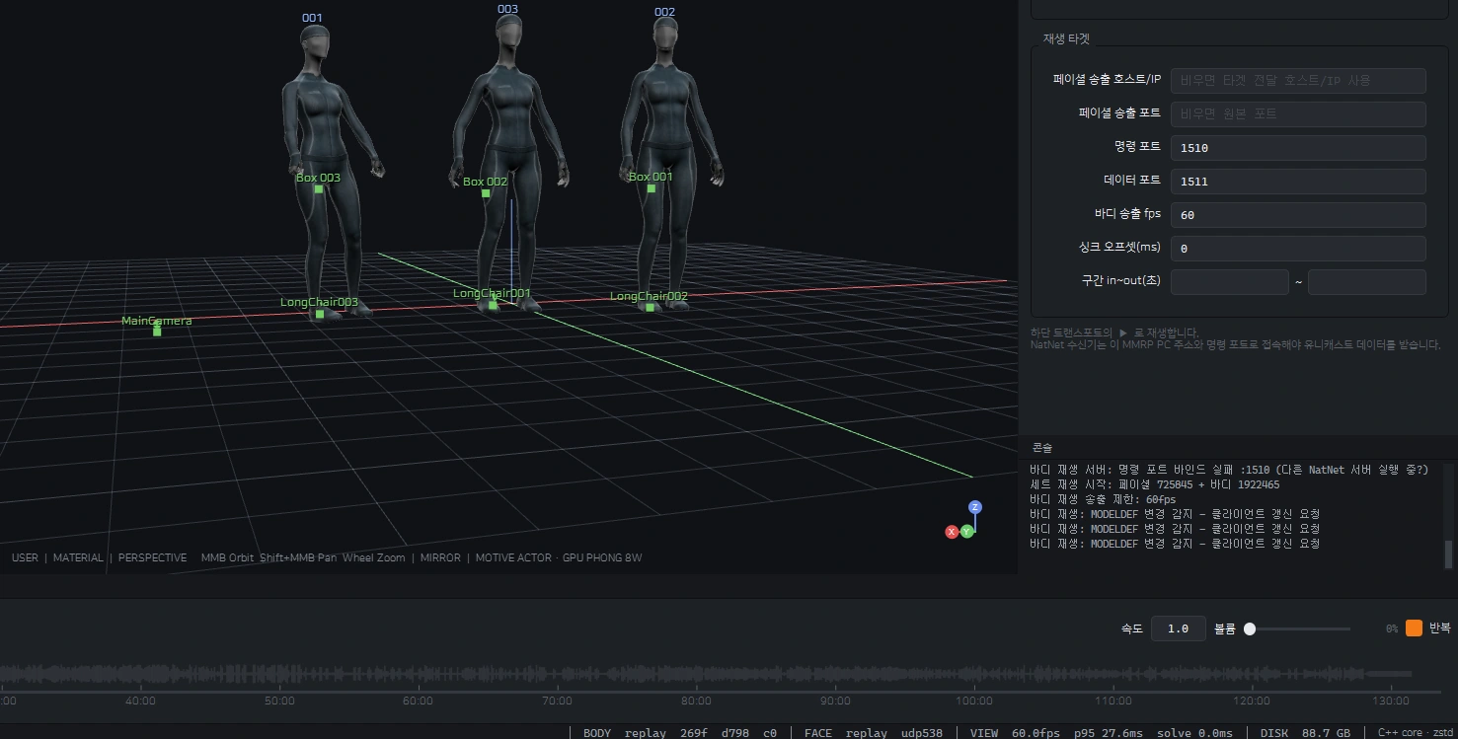Click the 명령 포트 field showing 1510

[1298, 148]
